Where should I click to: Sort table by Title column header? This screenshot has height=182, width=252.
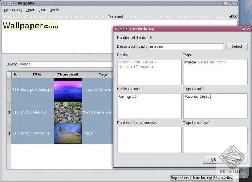point(37,74)
